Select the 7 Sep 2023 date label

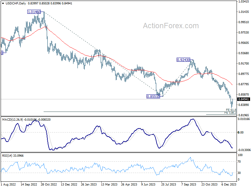click(x=189, y=185)
